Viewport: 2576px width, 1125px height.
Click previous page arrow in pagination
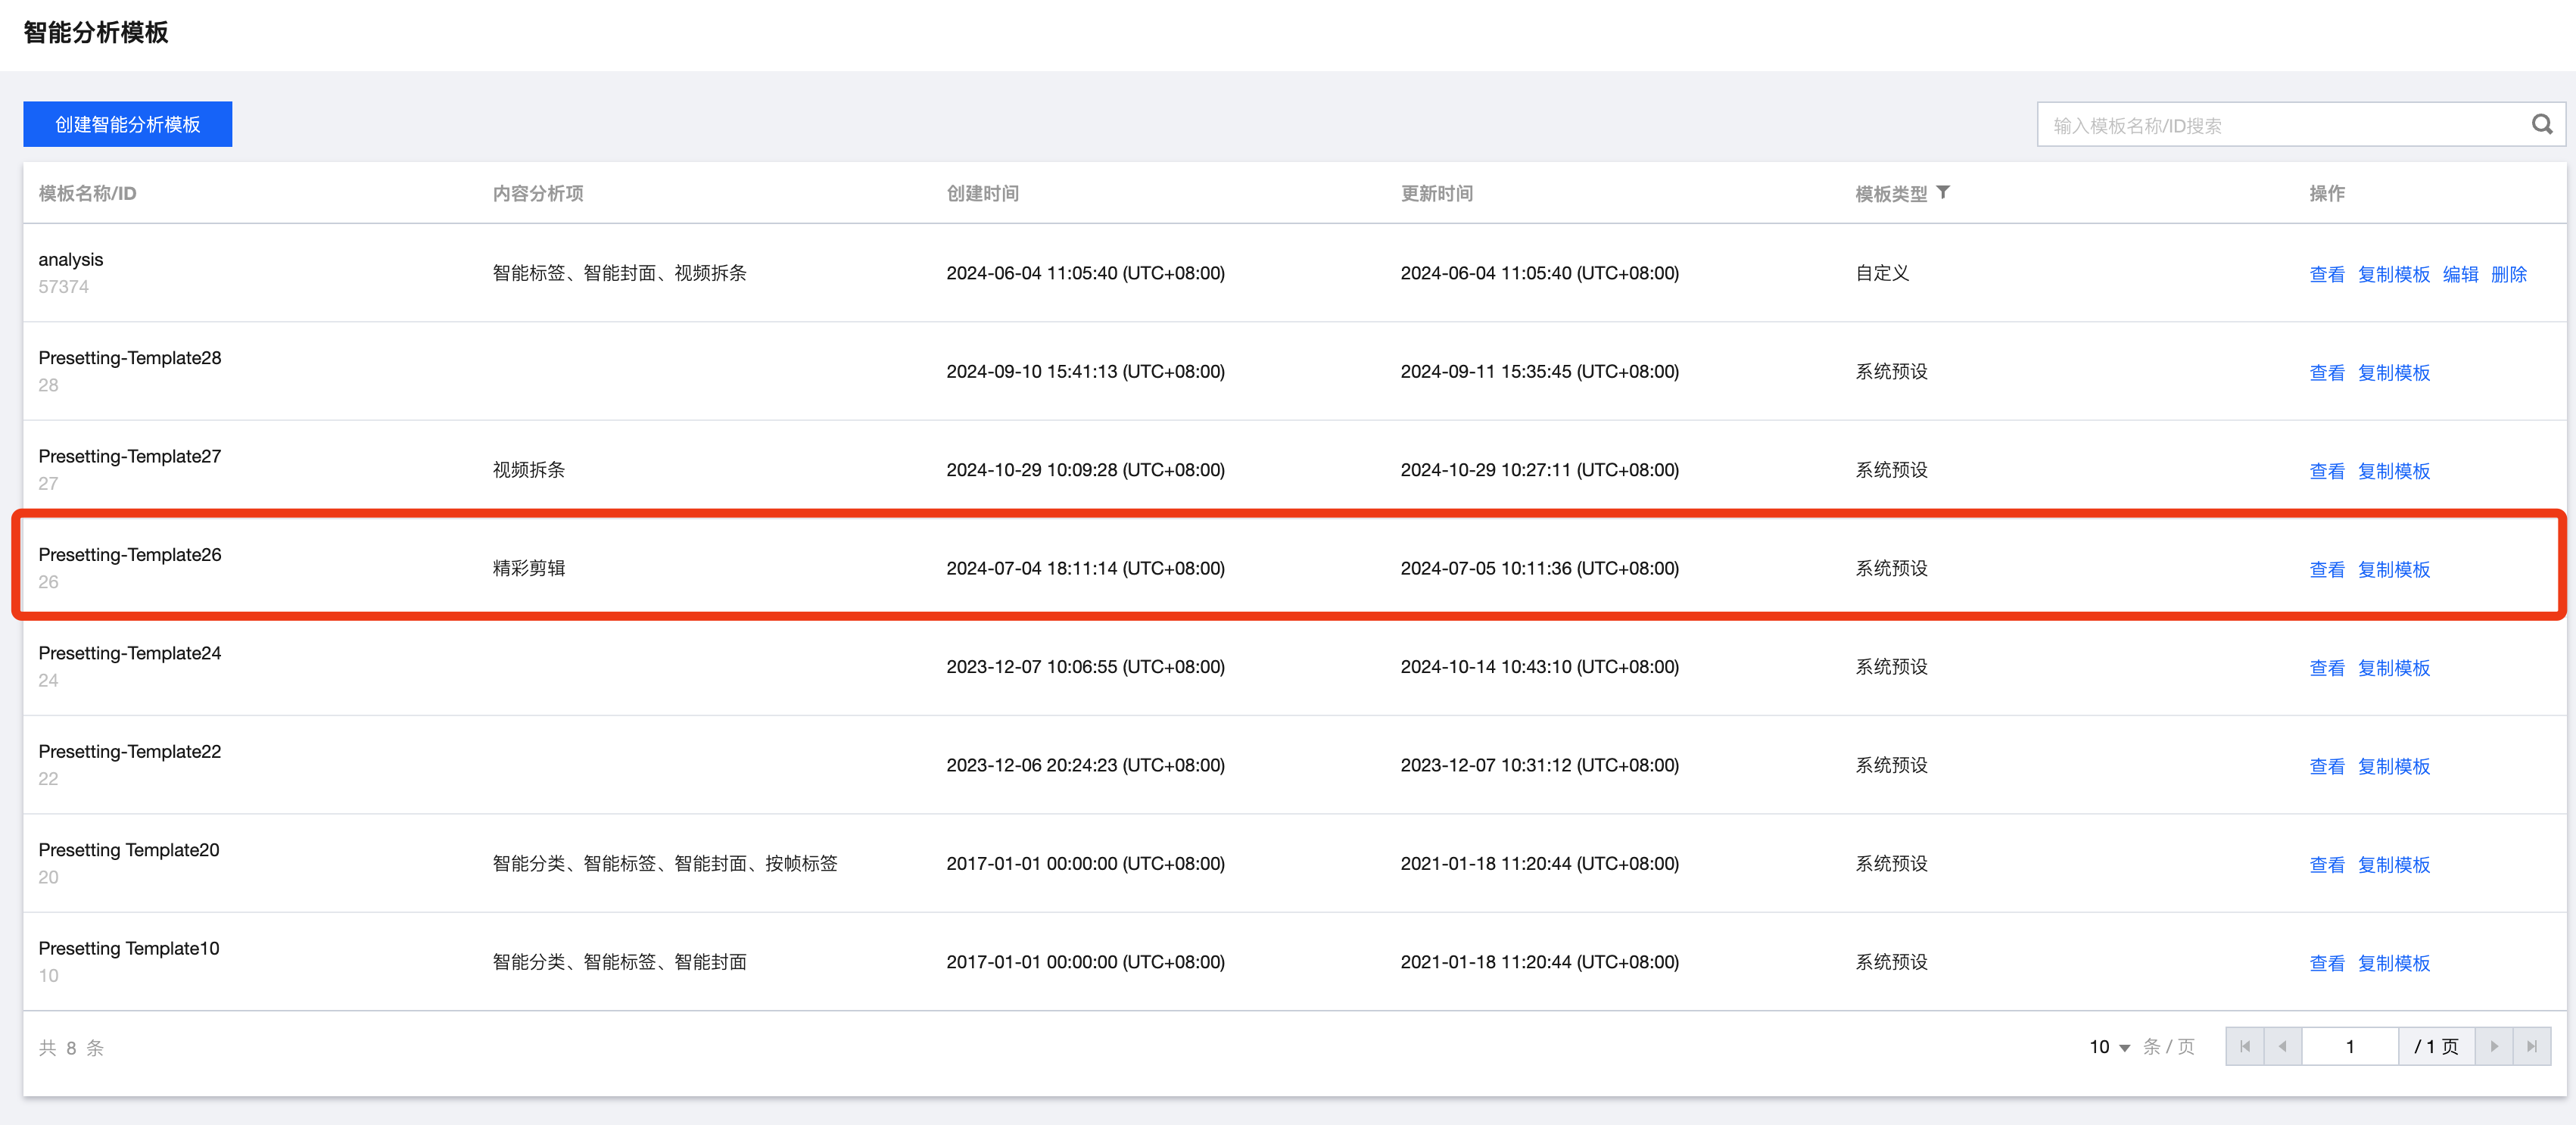pyautogui.click(x=2283, y=1046)
